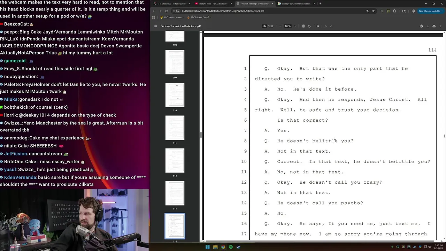Image resolution: width=446 pixels, height=251 pixels.
Task: Click the Windows Start button
Action: point(207,247)
